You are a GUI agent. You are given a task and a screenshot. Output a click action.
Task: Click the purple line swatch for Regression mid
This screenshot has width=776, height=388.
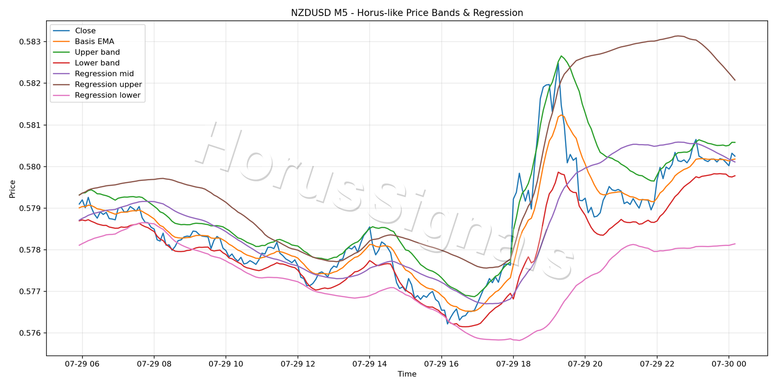(62, 74)
